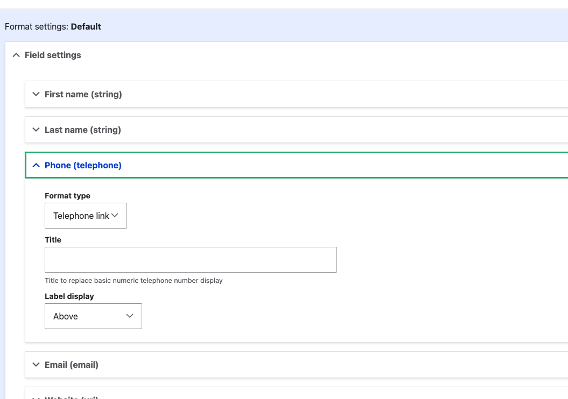
Task: Click the Label display field label
Action: click(69, 296)
